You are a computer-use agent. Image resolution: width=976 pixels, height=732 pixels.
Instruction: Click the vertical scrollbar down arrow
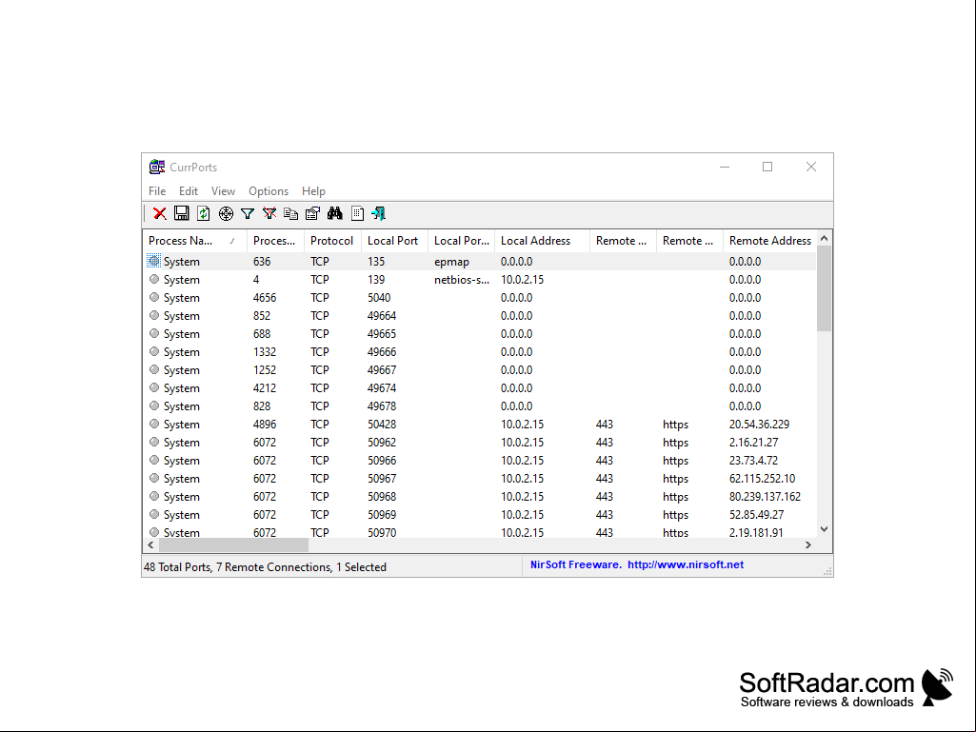pos(824,529)
